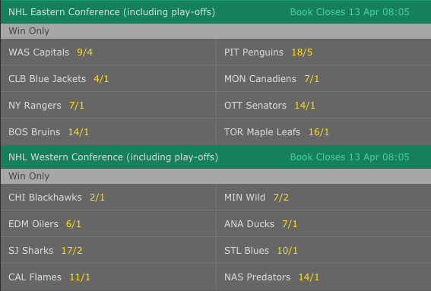Choose TOR Maple Leafs 16/1
This screenshot has width=431, height=291.
tap(324, 132)
